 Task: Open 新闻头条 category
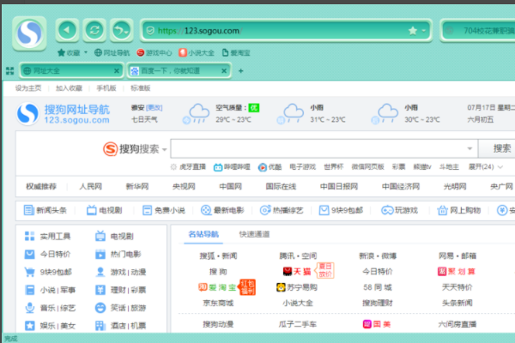click(x=45, y=210)
